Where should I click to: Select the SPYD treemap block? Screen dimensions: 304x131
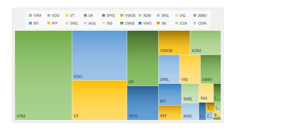click(x=142, y=103)
